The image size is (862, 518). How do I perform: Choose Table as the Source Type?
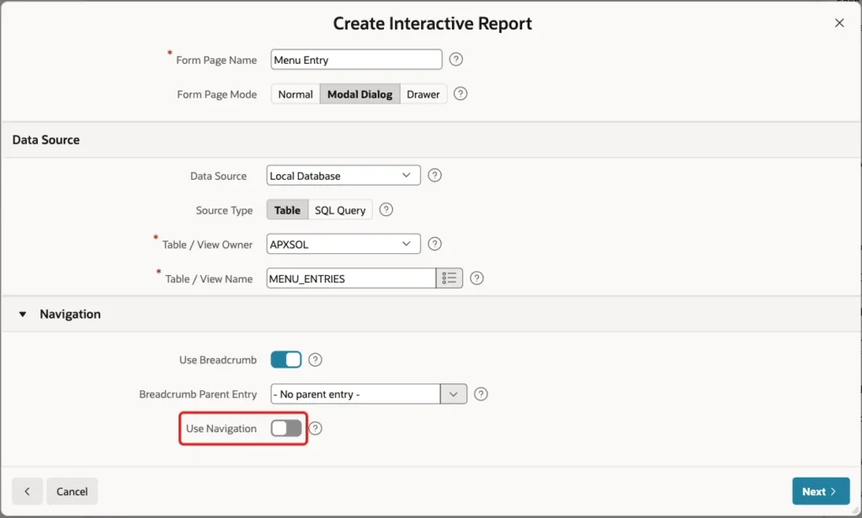click(x=288, y=210)
